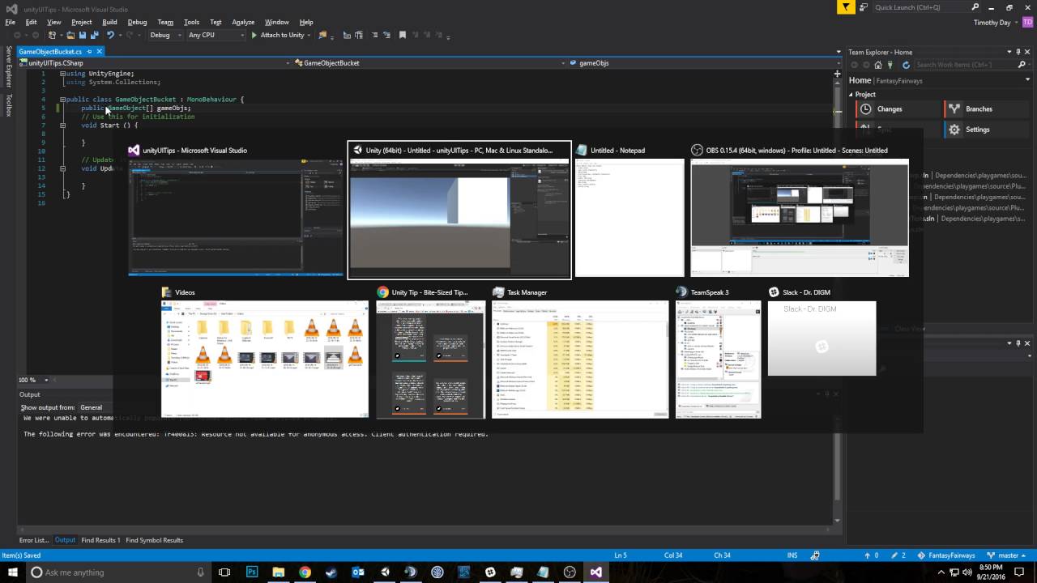The width and height of the screenshot is (1037, 583).
Task: Switch to the Error List tab
Action: click(x=34, y=540)
